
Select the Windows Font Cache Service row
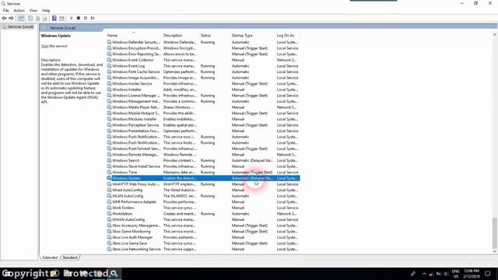[203, 72]
